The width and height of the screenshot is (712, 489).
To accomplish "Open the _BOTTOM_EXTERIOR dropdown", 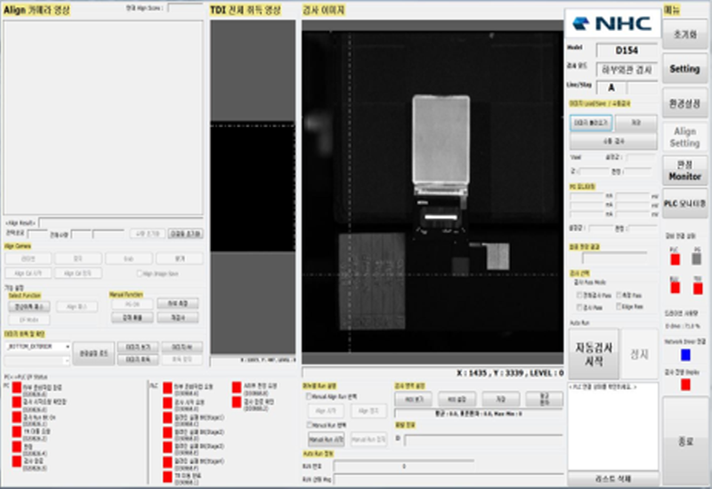I will [x=37, y=346].
